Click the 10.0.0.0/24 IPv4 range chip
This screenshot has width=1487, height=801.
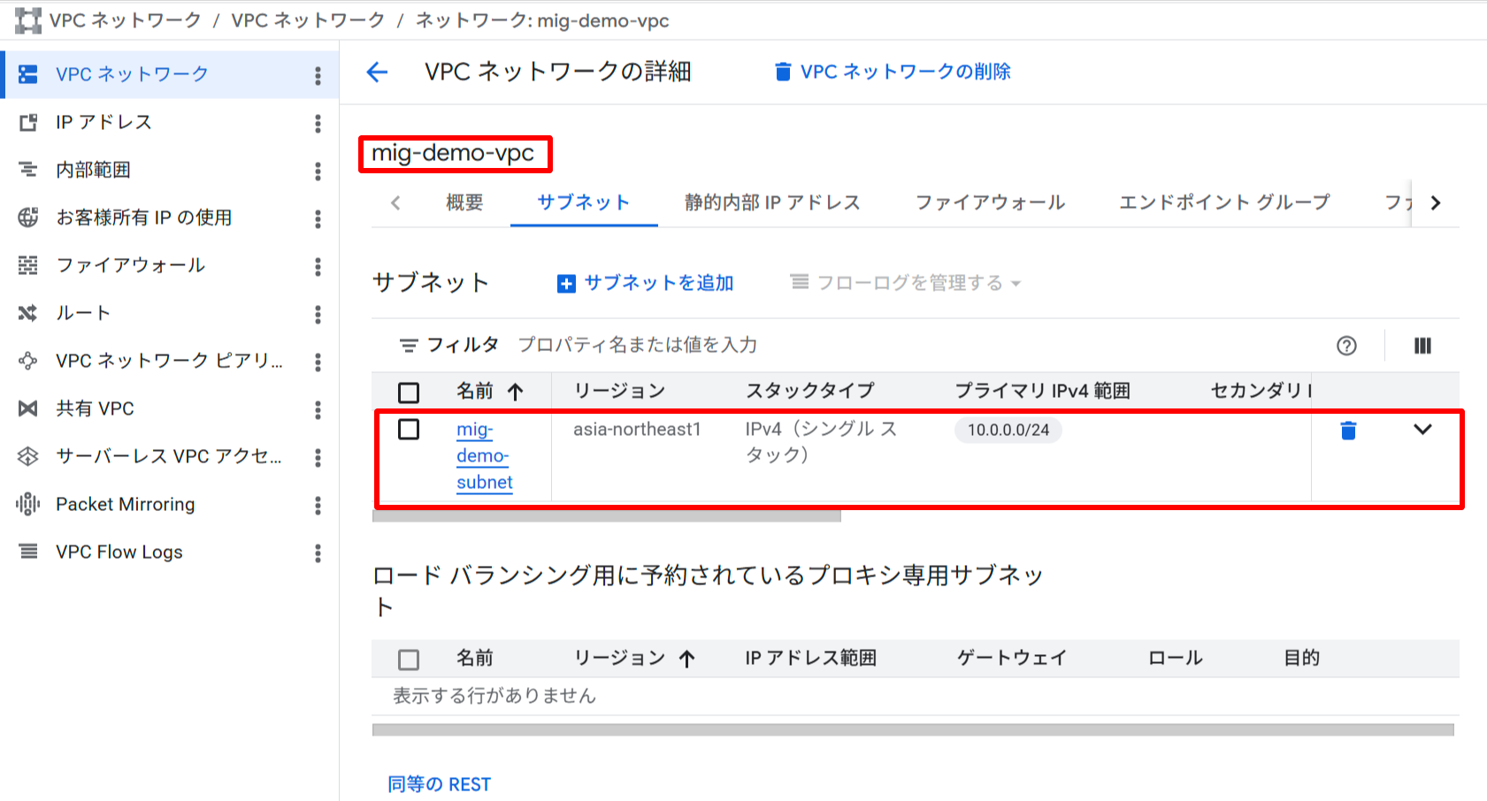point(1008,430)
